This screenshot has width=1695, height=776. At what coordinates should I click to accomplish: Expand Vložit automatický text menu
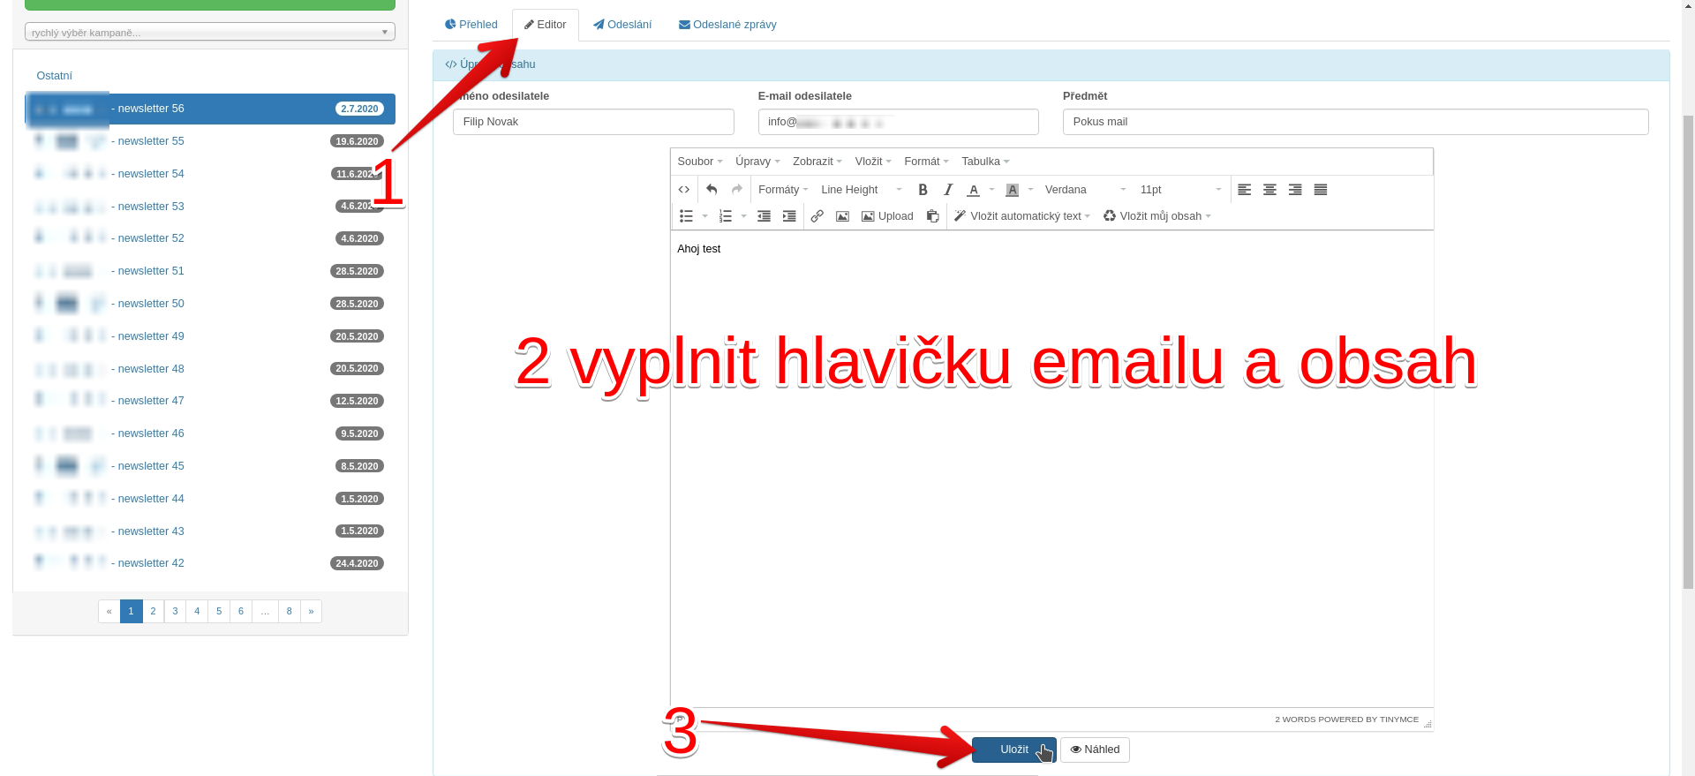point(1022,216)
